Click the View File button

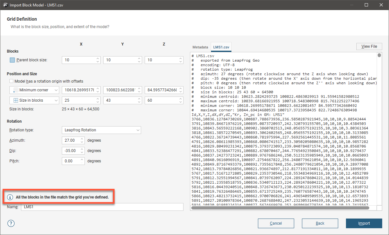[x=369, y=46]
